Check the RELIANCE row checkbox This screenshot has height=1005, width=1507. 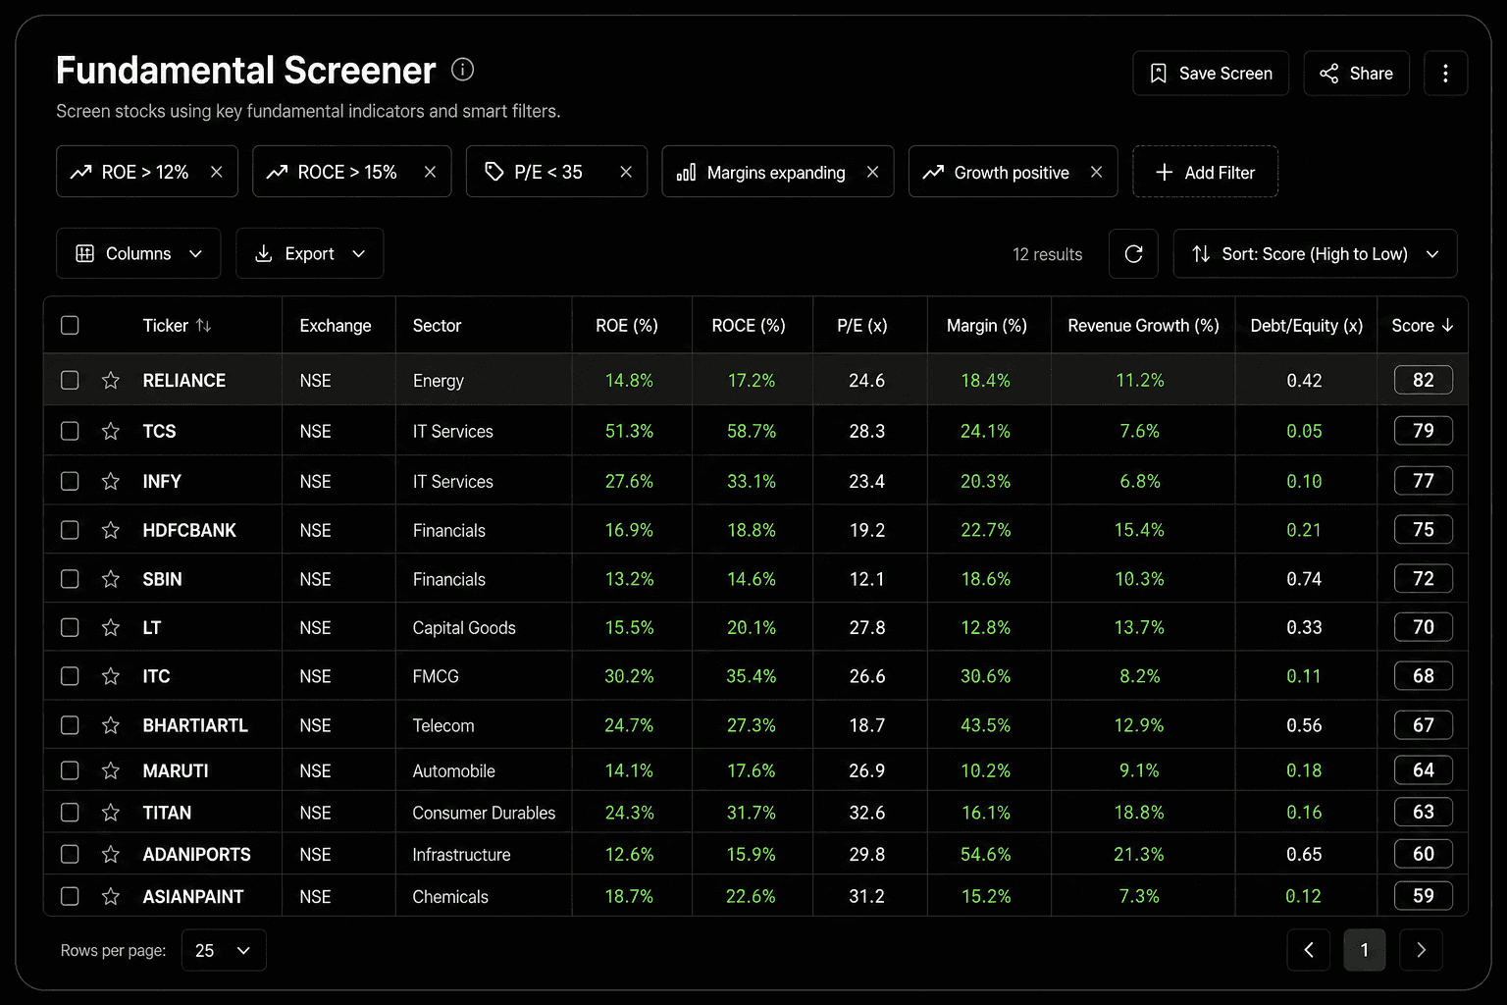click(x=70, y=380)
